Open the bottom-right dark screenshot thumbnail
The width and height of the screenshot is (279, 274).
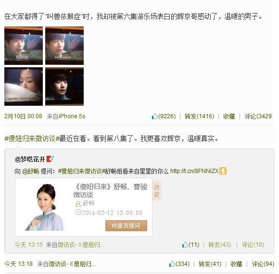[x=64, y=87]
